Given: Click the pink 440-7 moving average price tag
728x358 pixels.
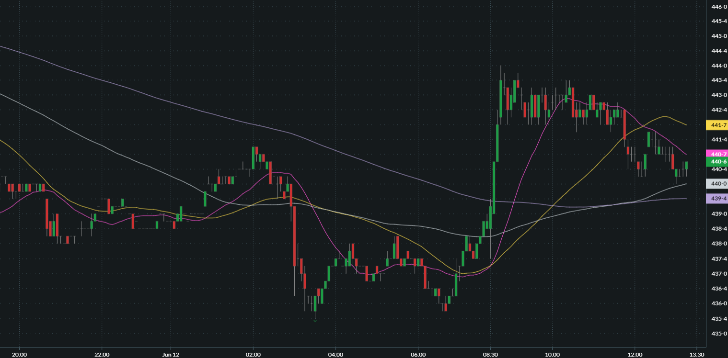Looking at the screenshot, I should [717, 154].
